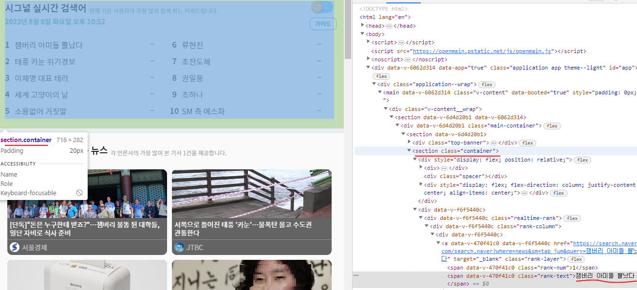The image size is (637, 290).
Task: Open rank 2 keyword 태풍 카눈 위기경보
Action: (x=45, y=61)
